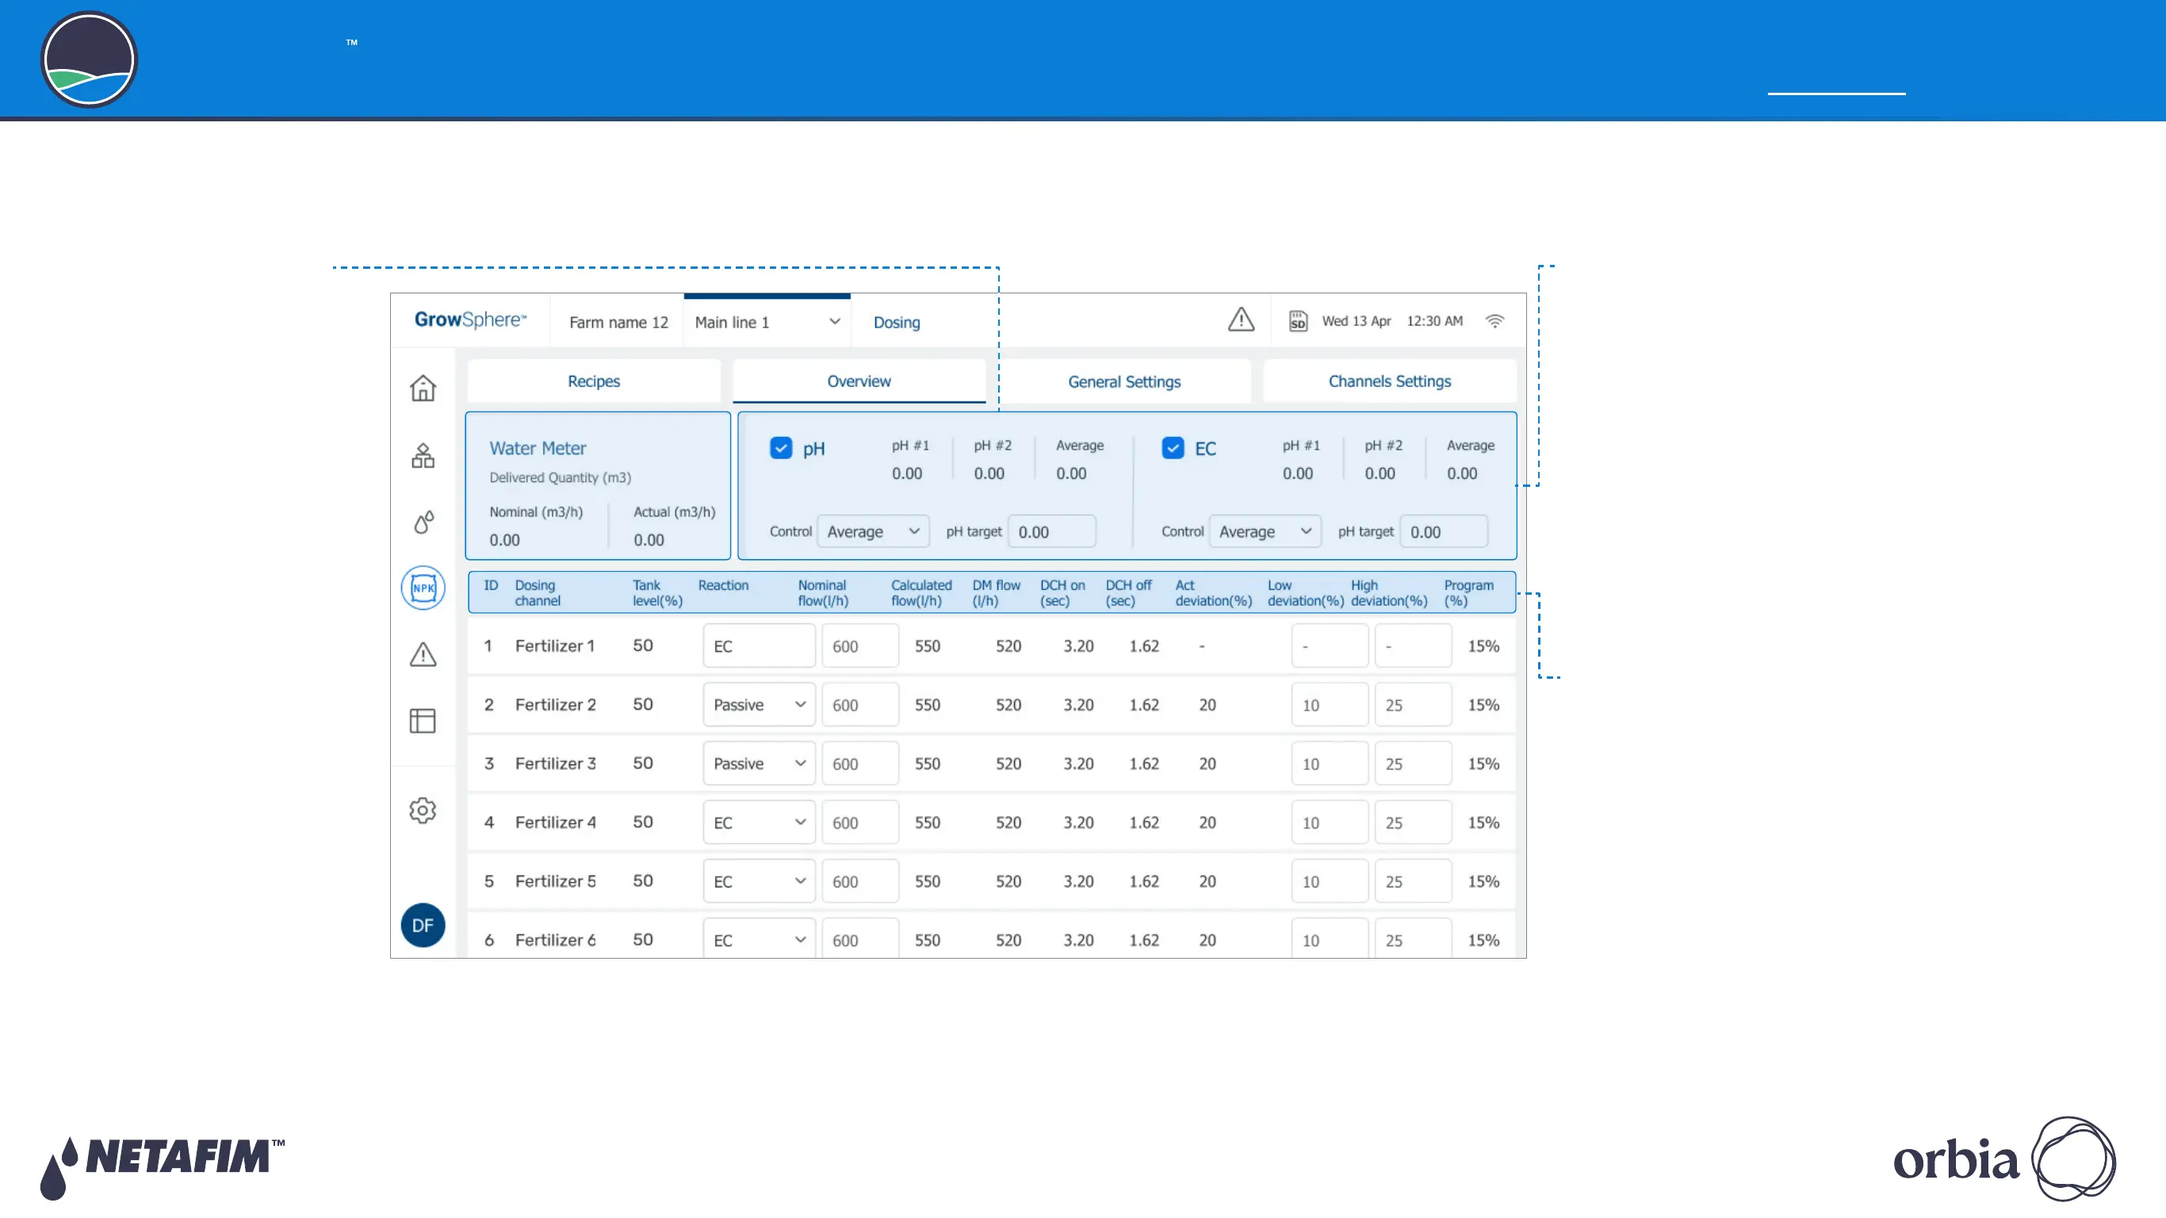Select the NPK dosing sidebar icon

423,587
